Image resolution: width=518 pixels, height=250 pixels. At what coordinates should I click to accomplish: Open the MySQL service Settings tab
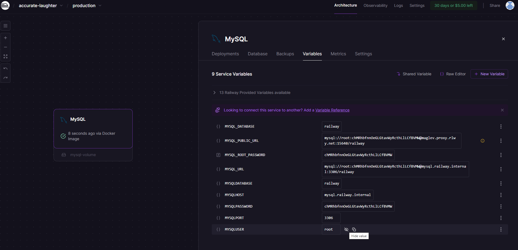[x=363, y=54]
